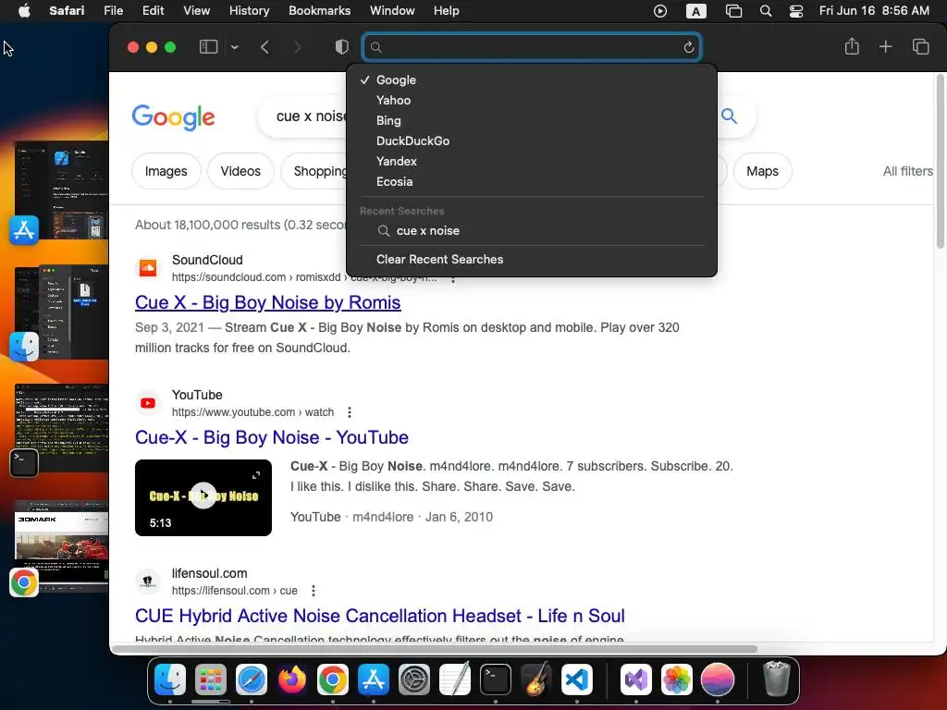Add a new tab with plus icon
947x710 pixels.
pos(885,46)
